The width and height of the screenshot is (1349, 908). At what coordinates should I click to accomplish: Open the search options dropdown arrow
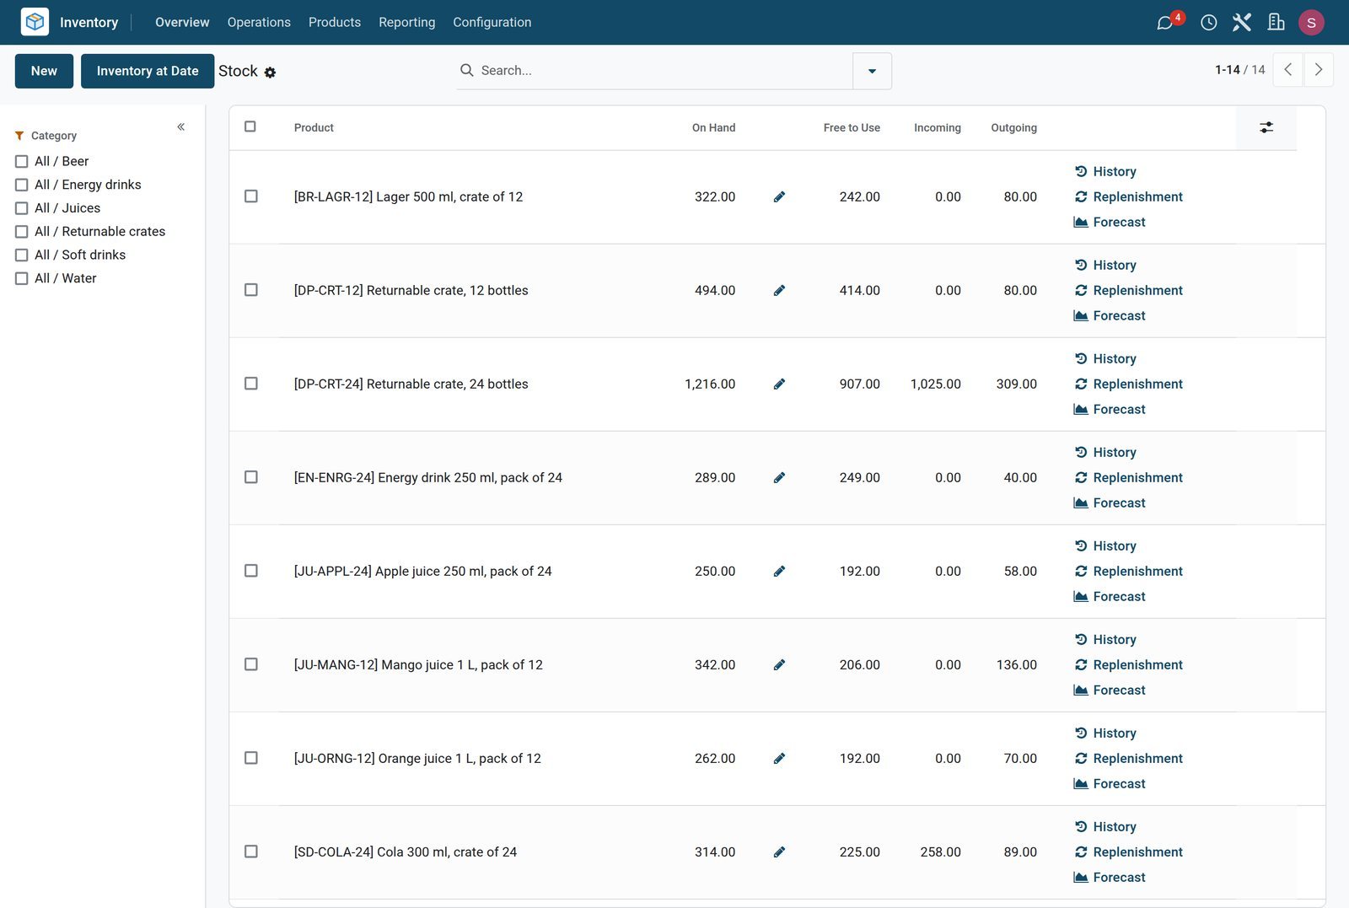pyautogui.click(x=872, y=71)
